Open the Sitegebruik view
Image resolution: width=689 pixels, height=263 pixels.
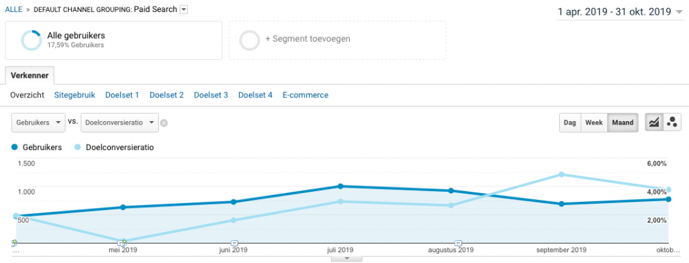(75, 95)
